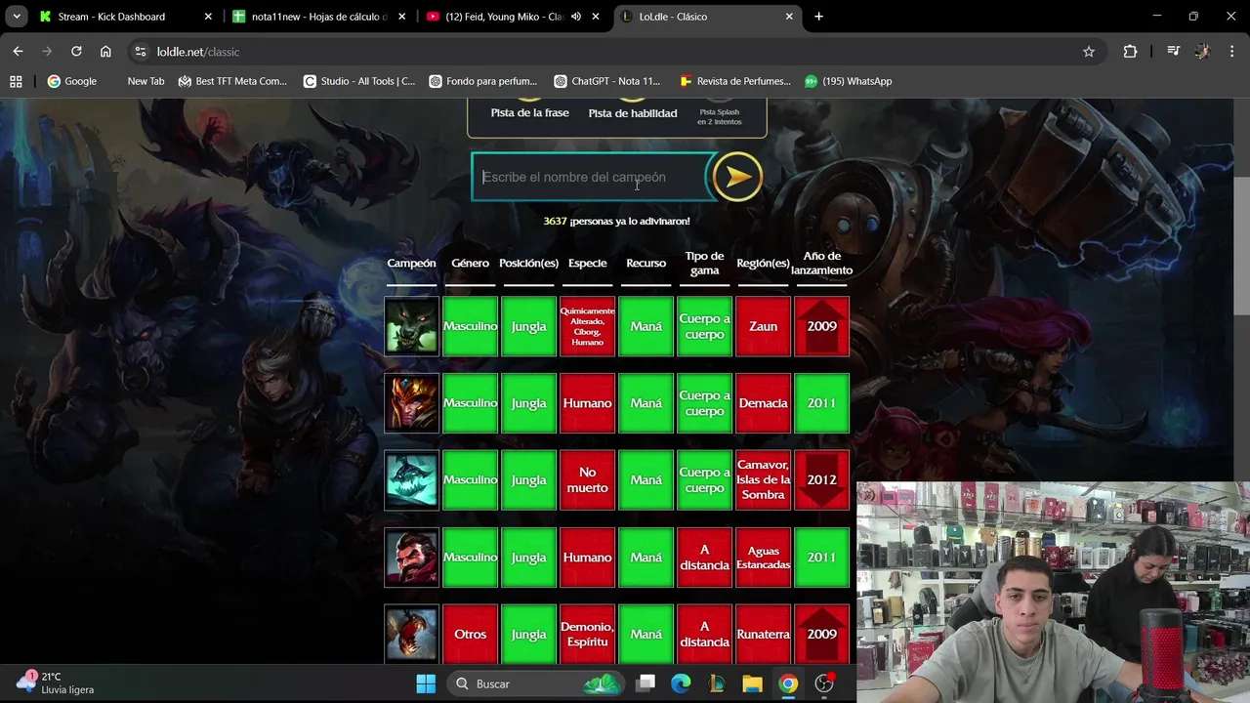Expand the tab search dropdown
1250x703 pixels.
click(x=17, y=17)
